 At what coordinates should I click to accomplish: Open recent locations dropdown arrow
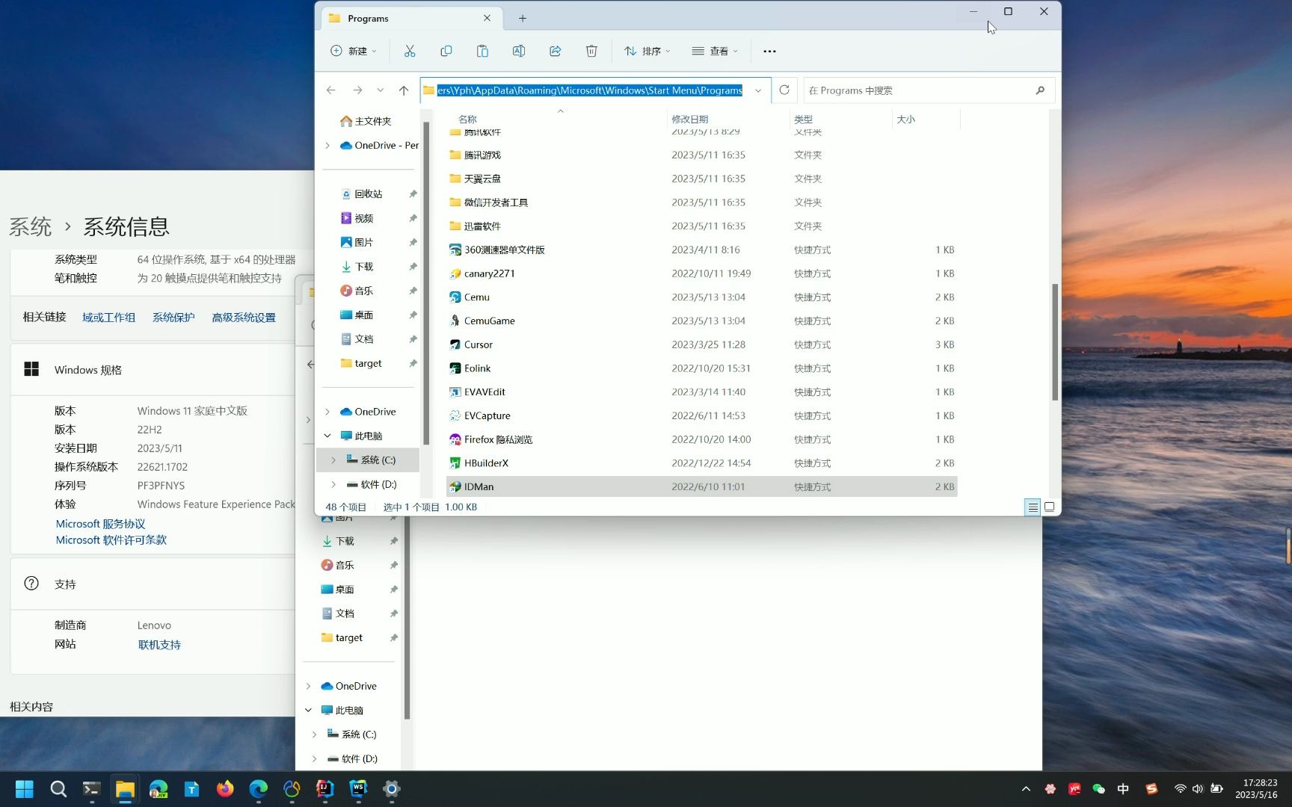pyautogui.click(x=381, y=90)
